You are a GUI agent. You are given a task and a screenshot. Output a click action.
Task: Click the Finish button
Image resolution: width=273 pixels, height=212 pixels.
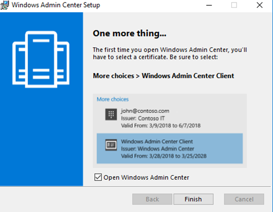[193, 199]
